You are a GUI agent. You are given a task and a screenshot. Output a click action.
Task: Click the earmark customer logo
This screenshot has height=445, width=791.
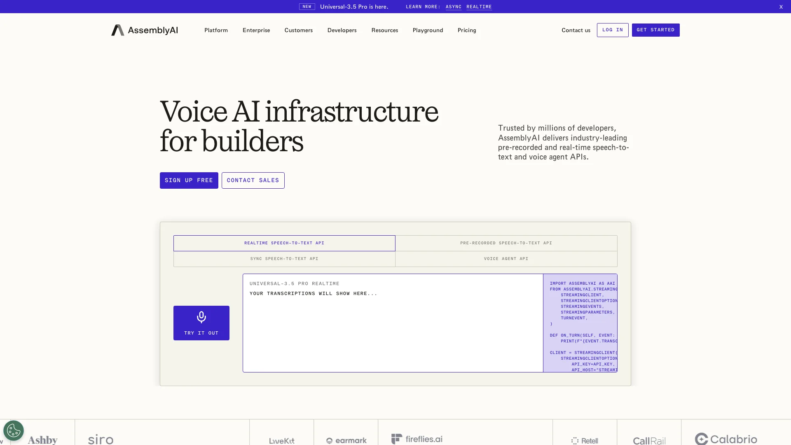(x=346, y=440)
